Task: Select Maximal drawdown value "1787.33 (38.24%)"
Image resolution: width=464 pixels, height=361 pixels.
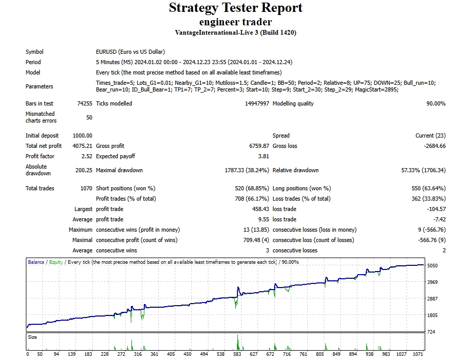Action: pos(247,170)
